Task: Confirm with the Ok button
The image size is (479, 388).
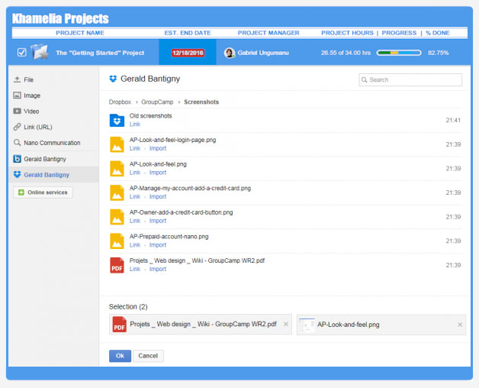Action: 120,356
